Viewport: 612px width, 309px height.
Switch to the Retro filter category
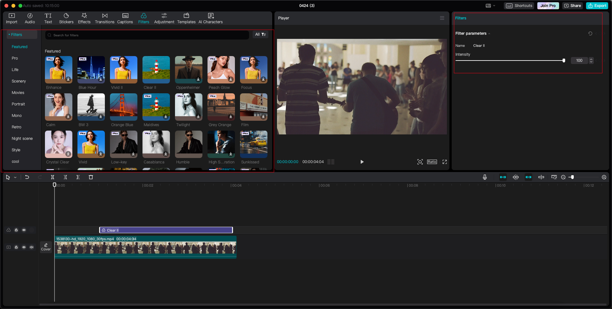[16, 127]
